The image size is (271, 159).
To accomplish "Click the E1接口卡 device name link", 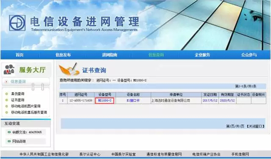I will pyautogui.click(x=133, y=100).
